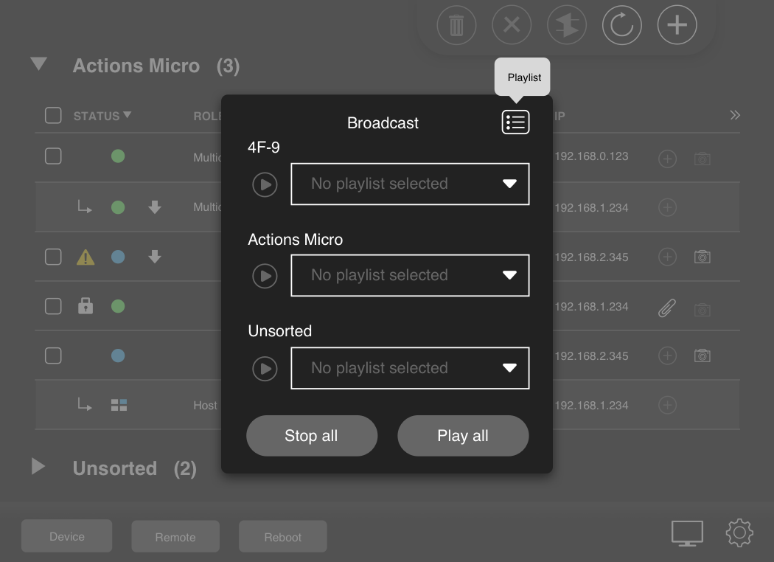Add a new device with the plus icon
Image resolution: width=774 pixels, height=562 pixels.
677,24
